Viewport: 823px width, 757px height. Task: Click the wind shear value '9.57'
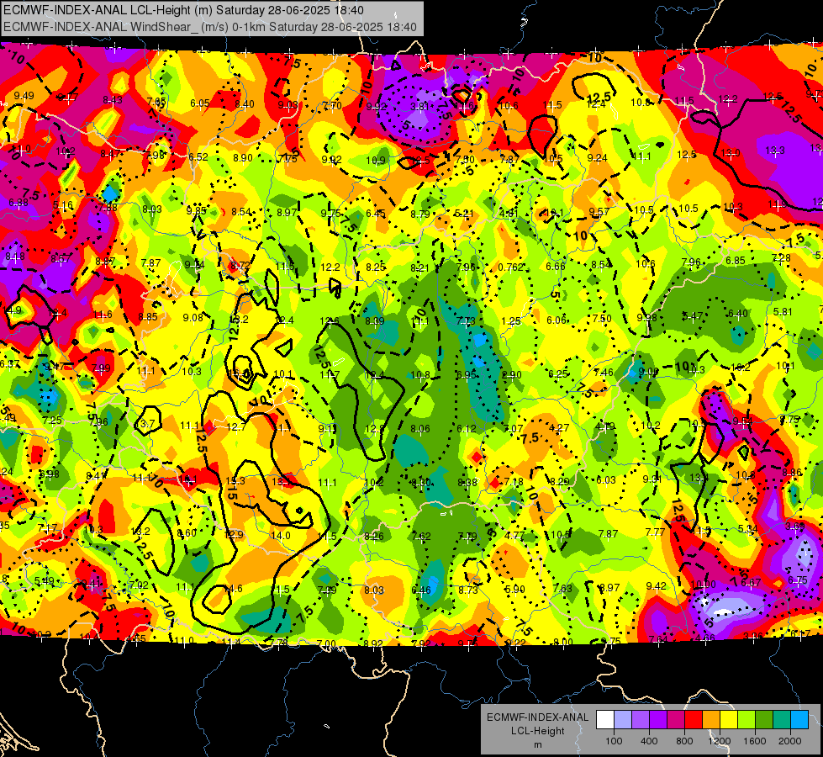point(599,212)
